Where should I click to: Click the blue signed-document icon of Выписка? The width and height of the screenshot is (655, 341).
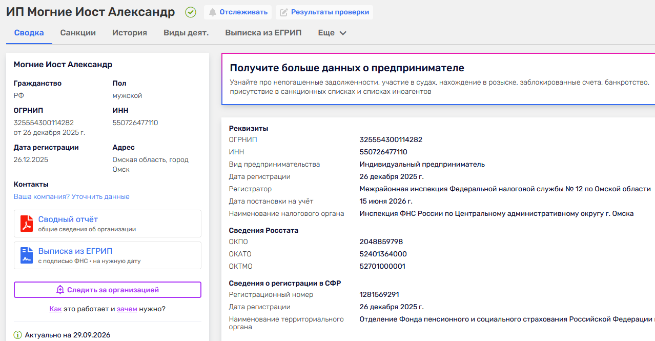27,255
